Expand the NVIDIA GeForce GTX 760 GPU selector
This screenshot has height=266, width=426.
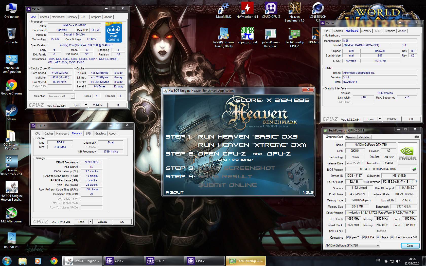pos(378,245)
